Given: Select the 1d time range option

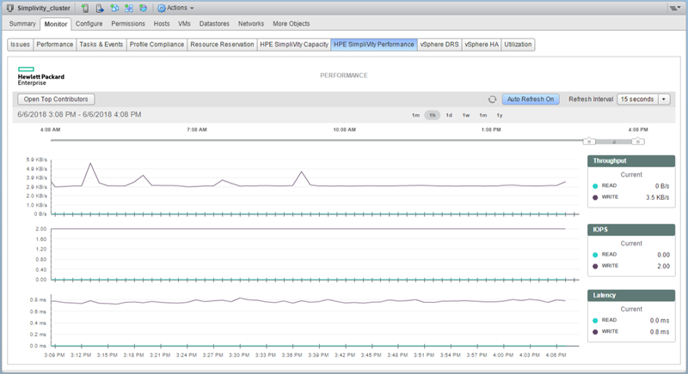Looking at the screenshot, I should click(x=449, y=115).
